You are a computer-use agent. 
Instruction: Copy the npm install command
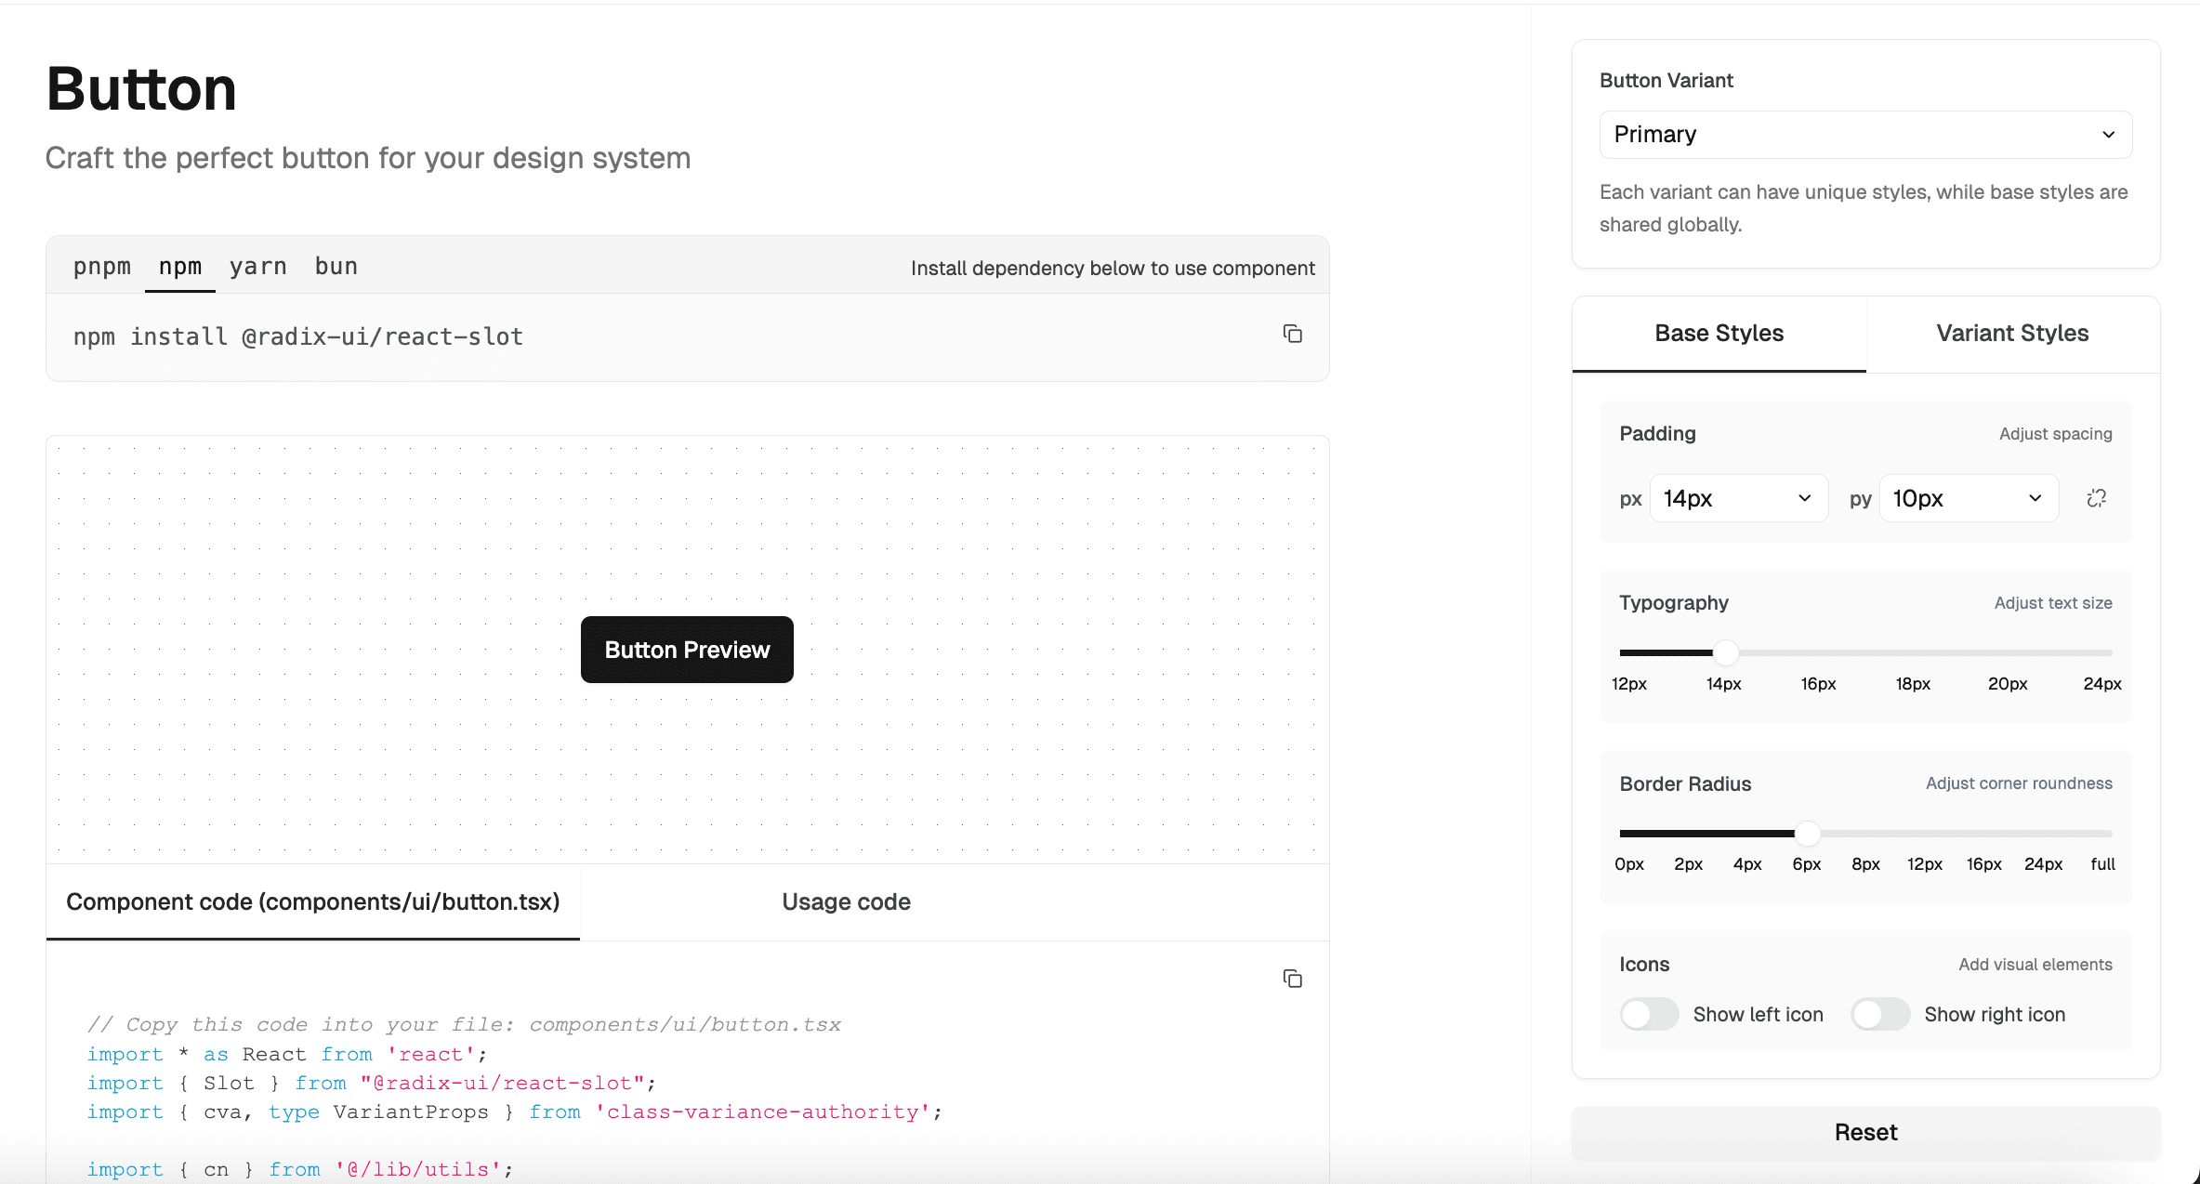pos(1293,334)
